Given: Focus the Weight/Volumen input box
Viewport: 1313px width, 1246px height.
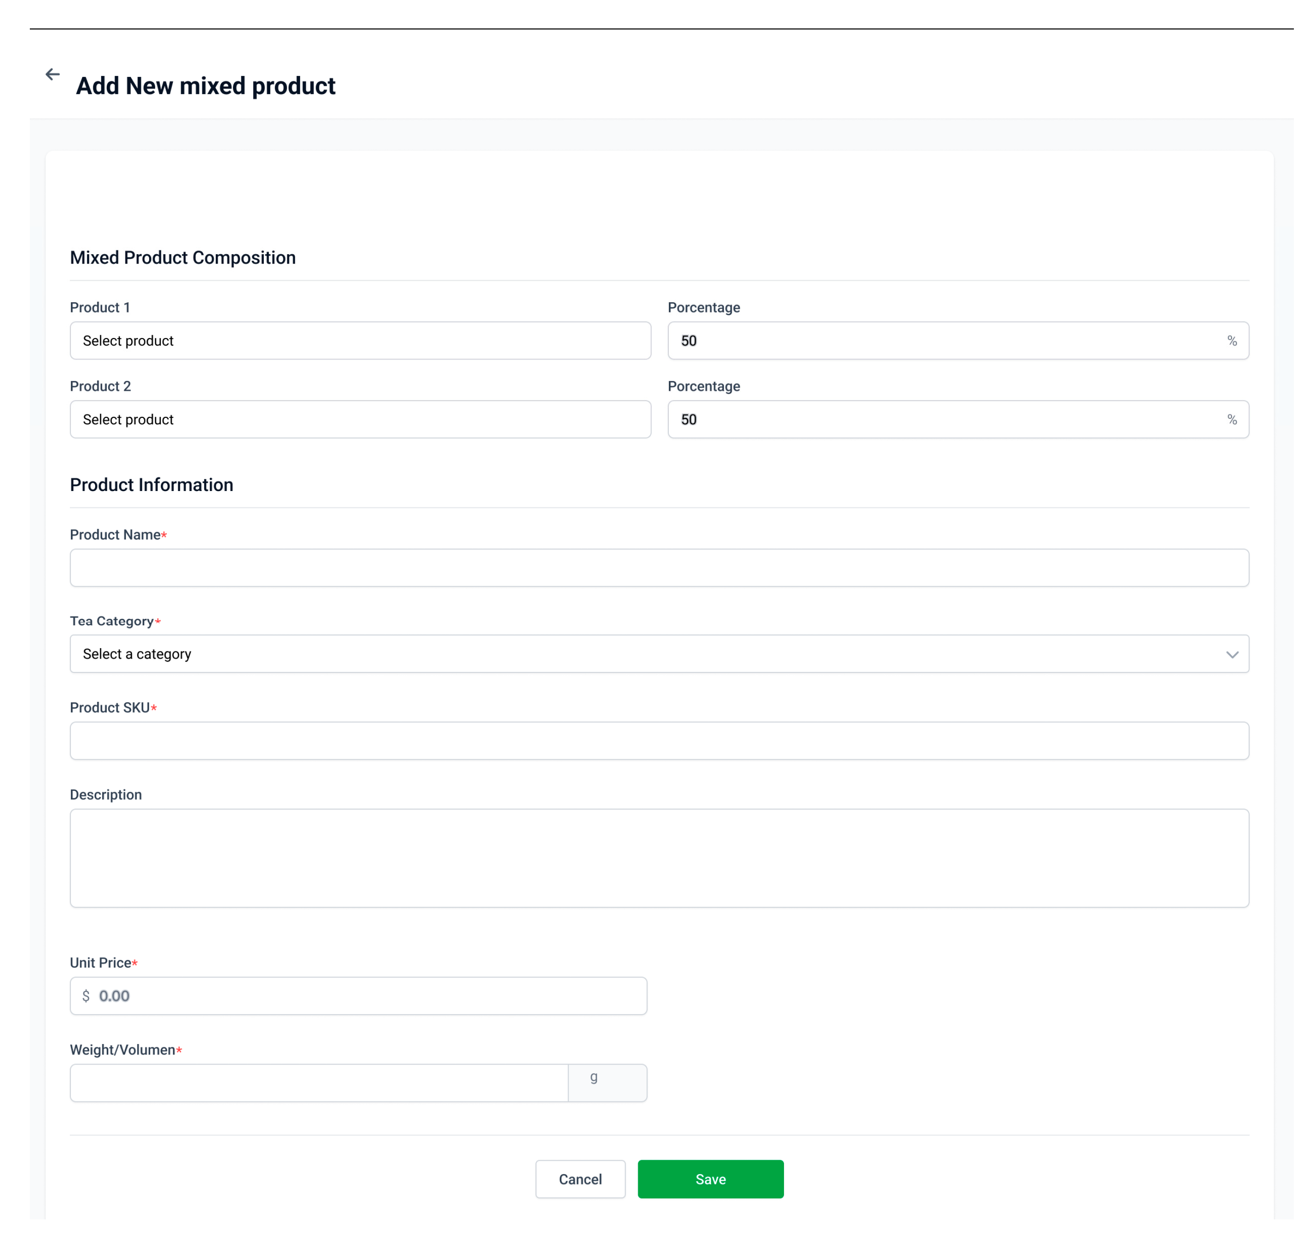Looking at the screenshot, I should pyautogui.click(x=319, y=1083).
